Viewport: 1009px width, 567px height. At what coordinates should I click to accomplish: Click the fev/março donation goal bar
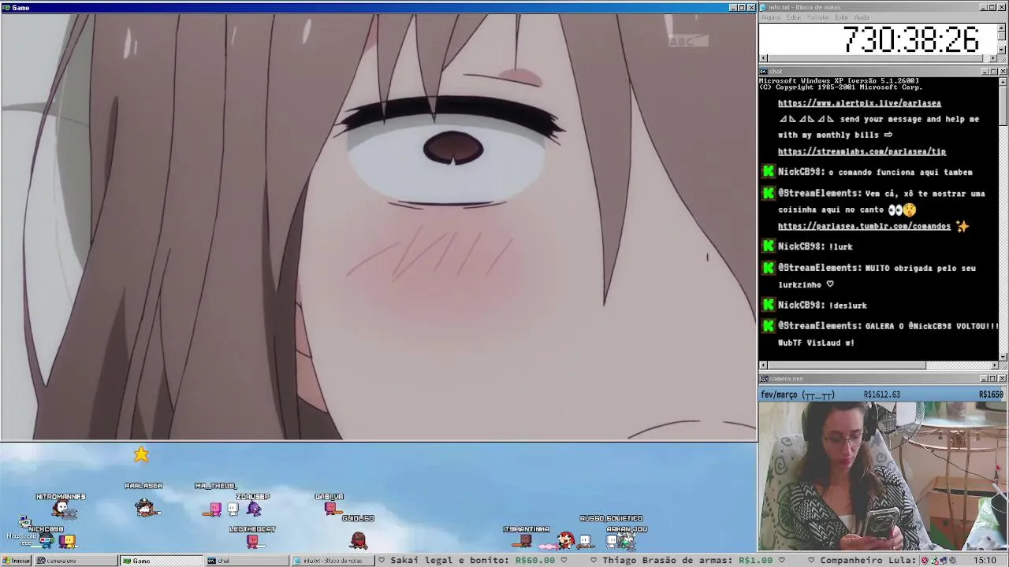pyautogui.click(x=883, y=395)
